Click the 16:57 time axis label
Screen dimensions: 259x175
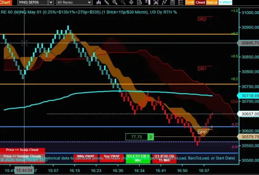pyautogui.click(x=204, y=170)
